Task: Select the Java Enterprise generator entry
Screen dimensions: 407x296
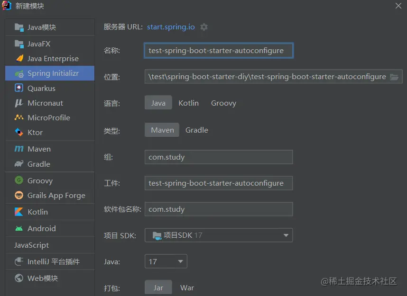Action: (x=50, y=58)
